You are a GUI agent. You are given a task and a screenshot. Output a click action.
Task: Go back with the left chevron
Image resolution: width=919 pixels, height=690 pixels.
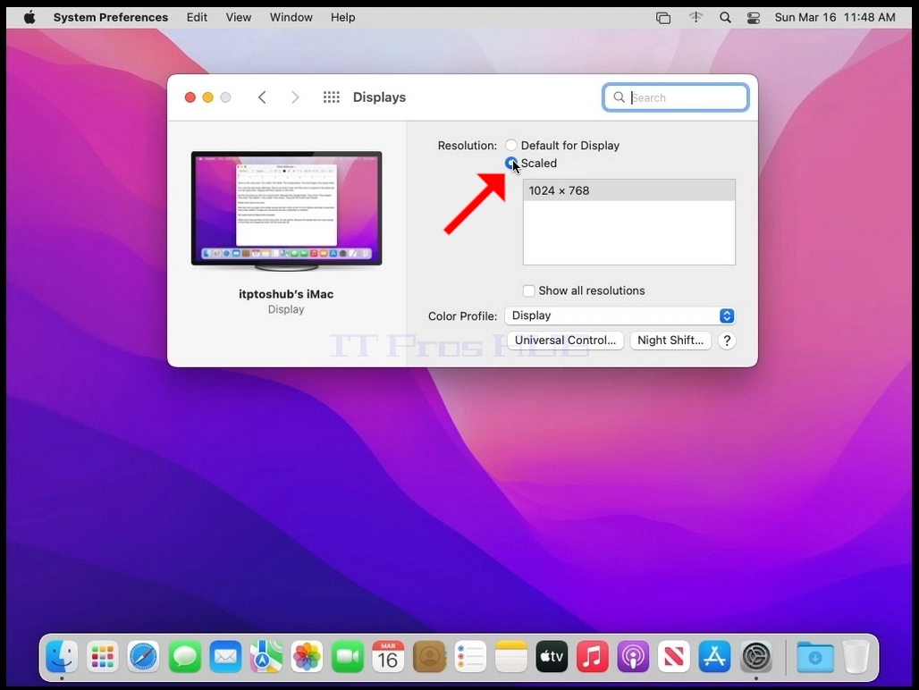coord(262,97)
